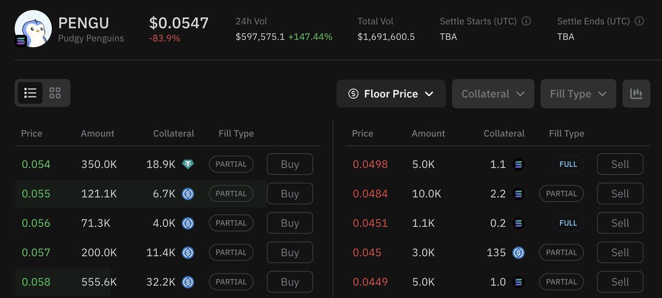Open the Collateral filter dropdown
662x298 pixels.
pos(493,94)
